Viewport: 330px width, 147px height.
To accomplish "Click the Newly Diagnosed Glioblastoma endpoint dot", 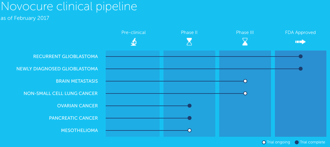I will point(300,69).
